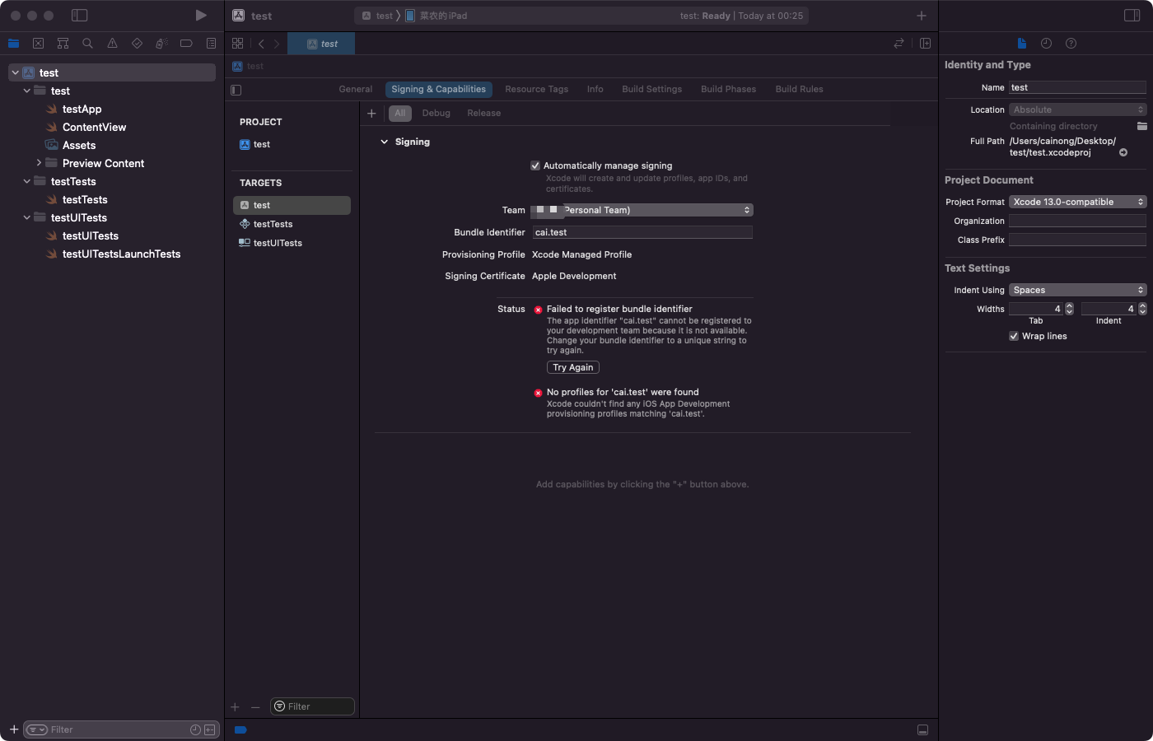
Task: Add new file in navigator
Action: tap(14, 729)
